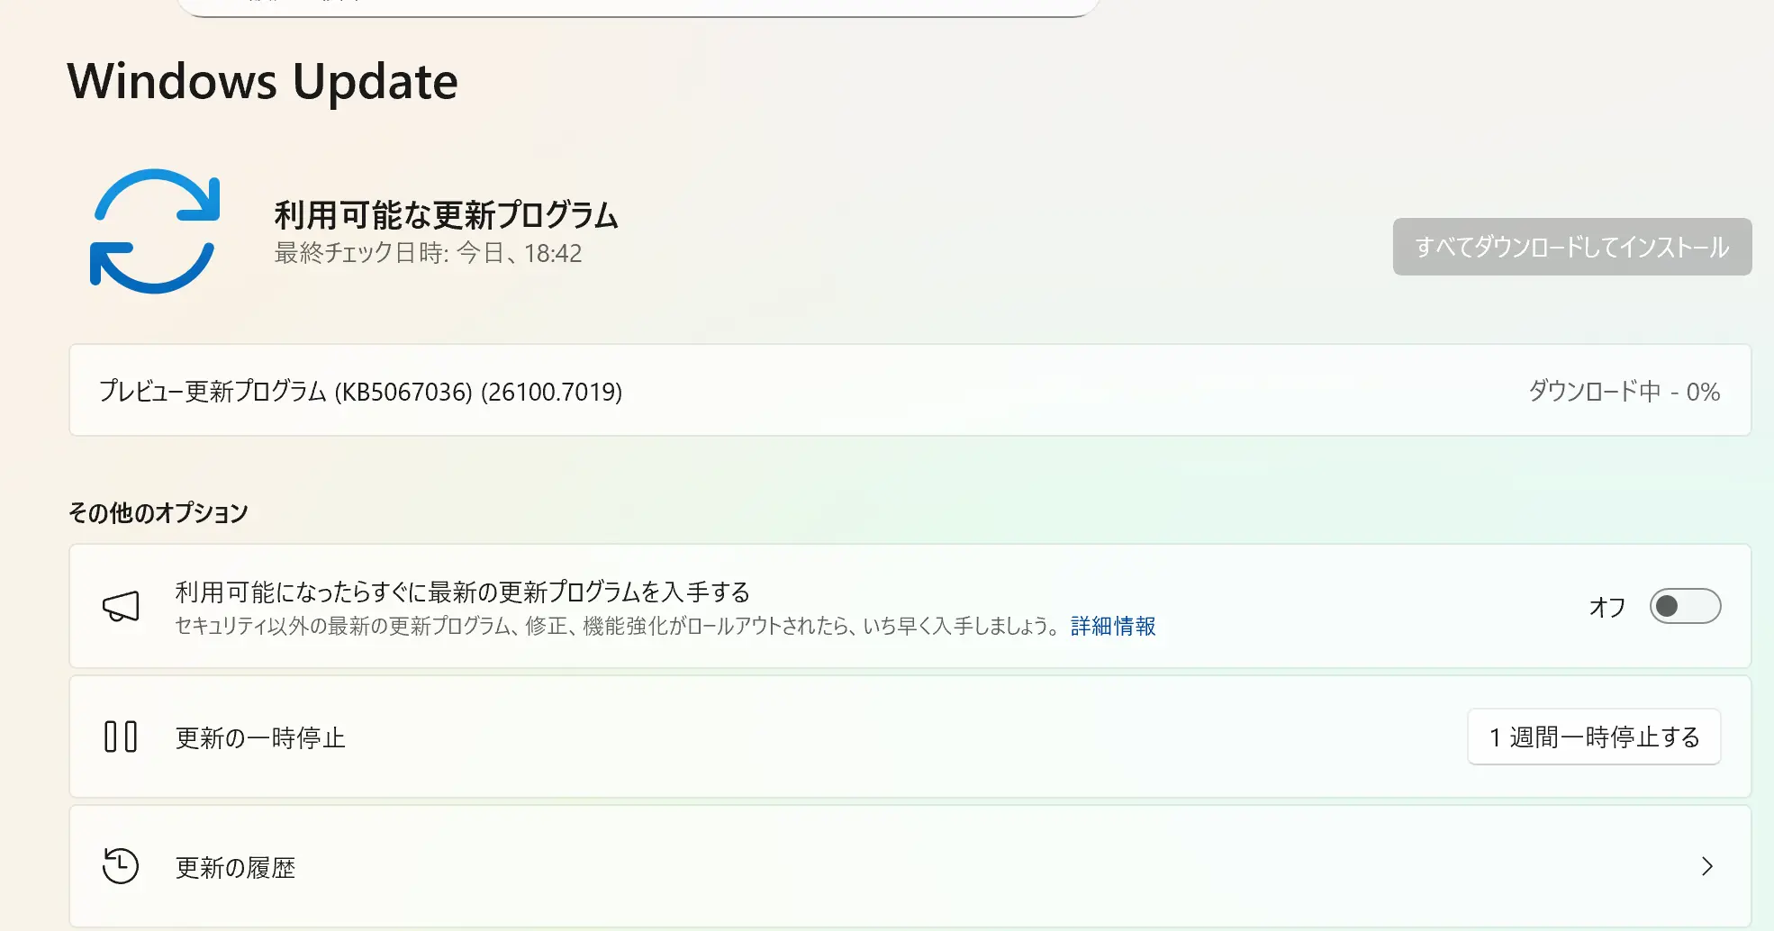The width and height of the screenshot is (1774, 931).
Task: Click the search box at top edge
Action: (638, 7)
